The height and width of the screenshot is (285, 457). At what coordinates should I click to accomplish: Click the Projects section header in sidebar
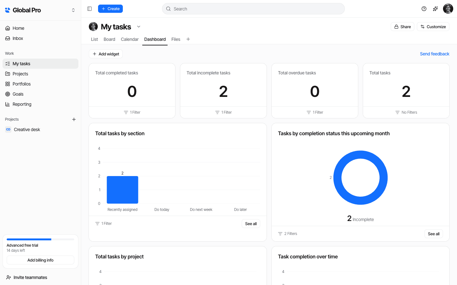click(12, 119)
